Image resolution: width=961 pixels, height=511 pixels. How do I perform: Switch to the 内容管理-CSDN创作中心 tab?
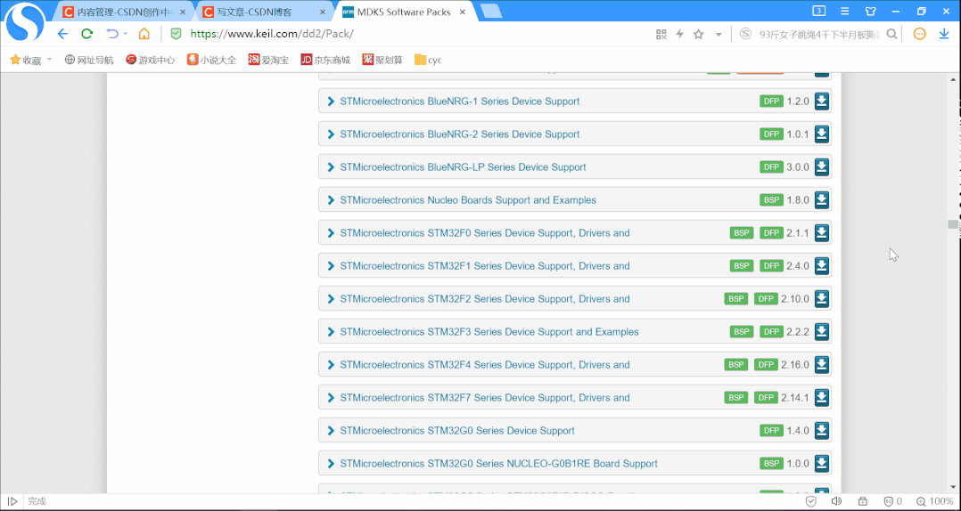click(x=126, y=12)
